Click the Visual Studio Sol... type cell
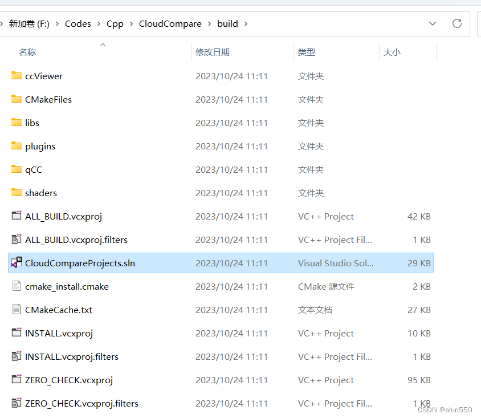The width and height of the screenshot is (481, 418). coord(336,263)
